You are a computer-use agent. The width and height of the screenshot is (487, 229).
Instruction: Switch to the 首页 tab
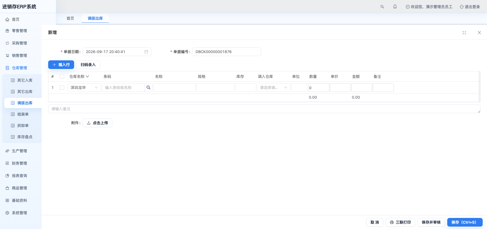70,18
